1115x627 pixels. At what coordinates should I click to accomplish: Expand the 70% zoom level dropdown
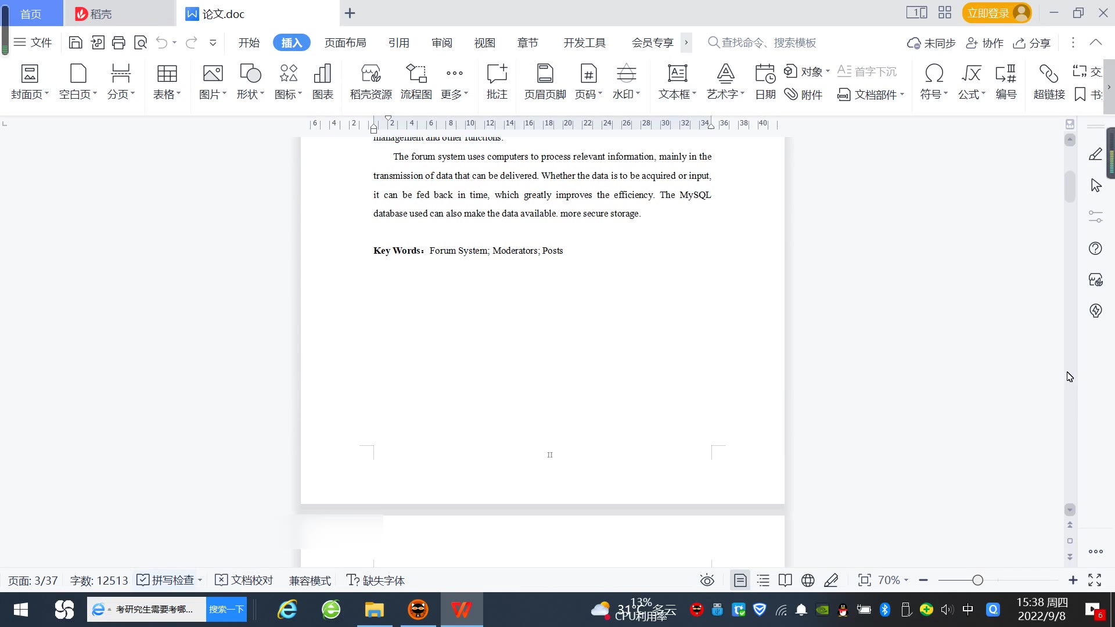pyautogui.click(x=893, y=580)
